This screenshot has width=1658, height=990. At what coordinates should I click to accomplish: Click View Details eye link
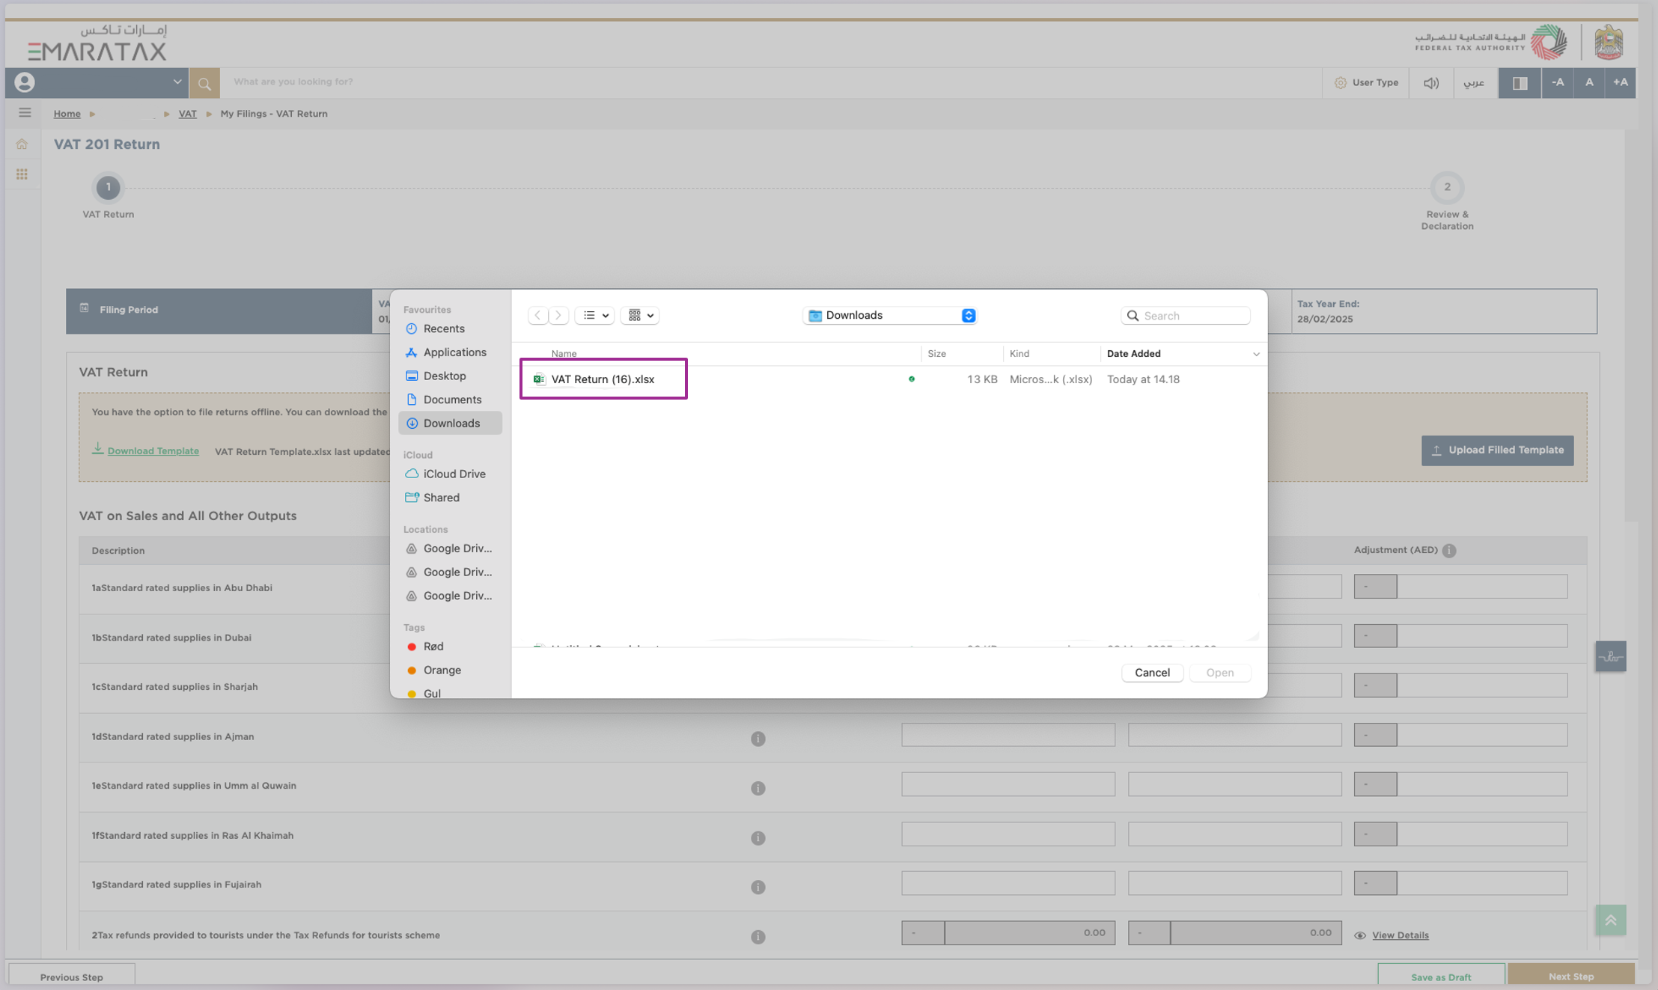1399,935
